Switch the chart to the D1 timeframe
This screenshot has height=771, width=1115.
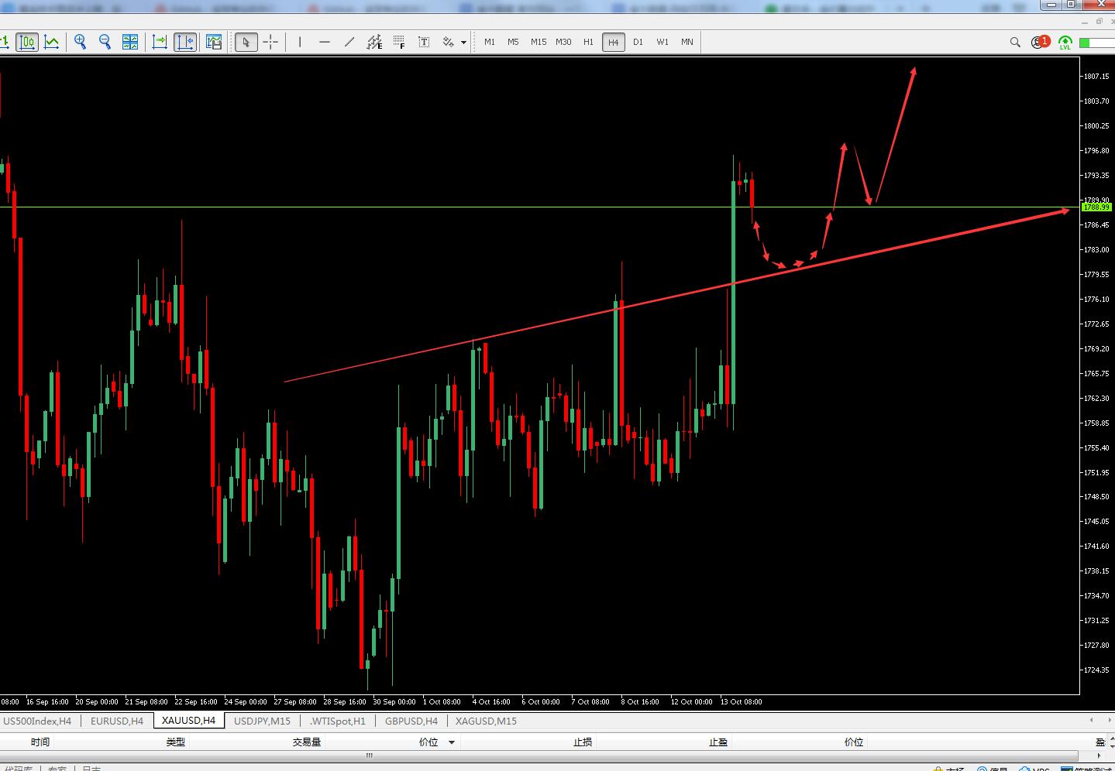point(638,42)
